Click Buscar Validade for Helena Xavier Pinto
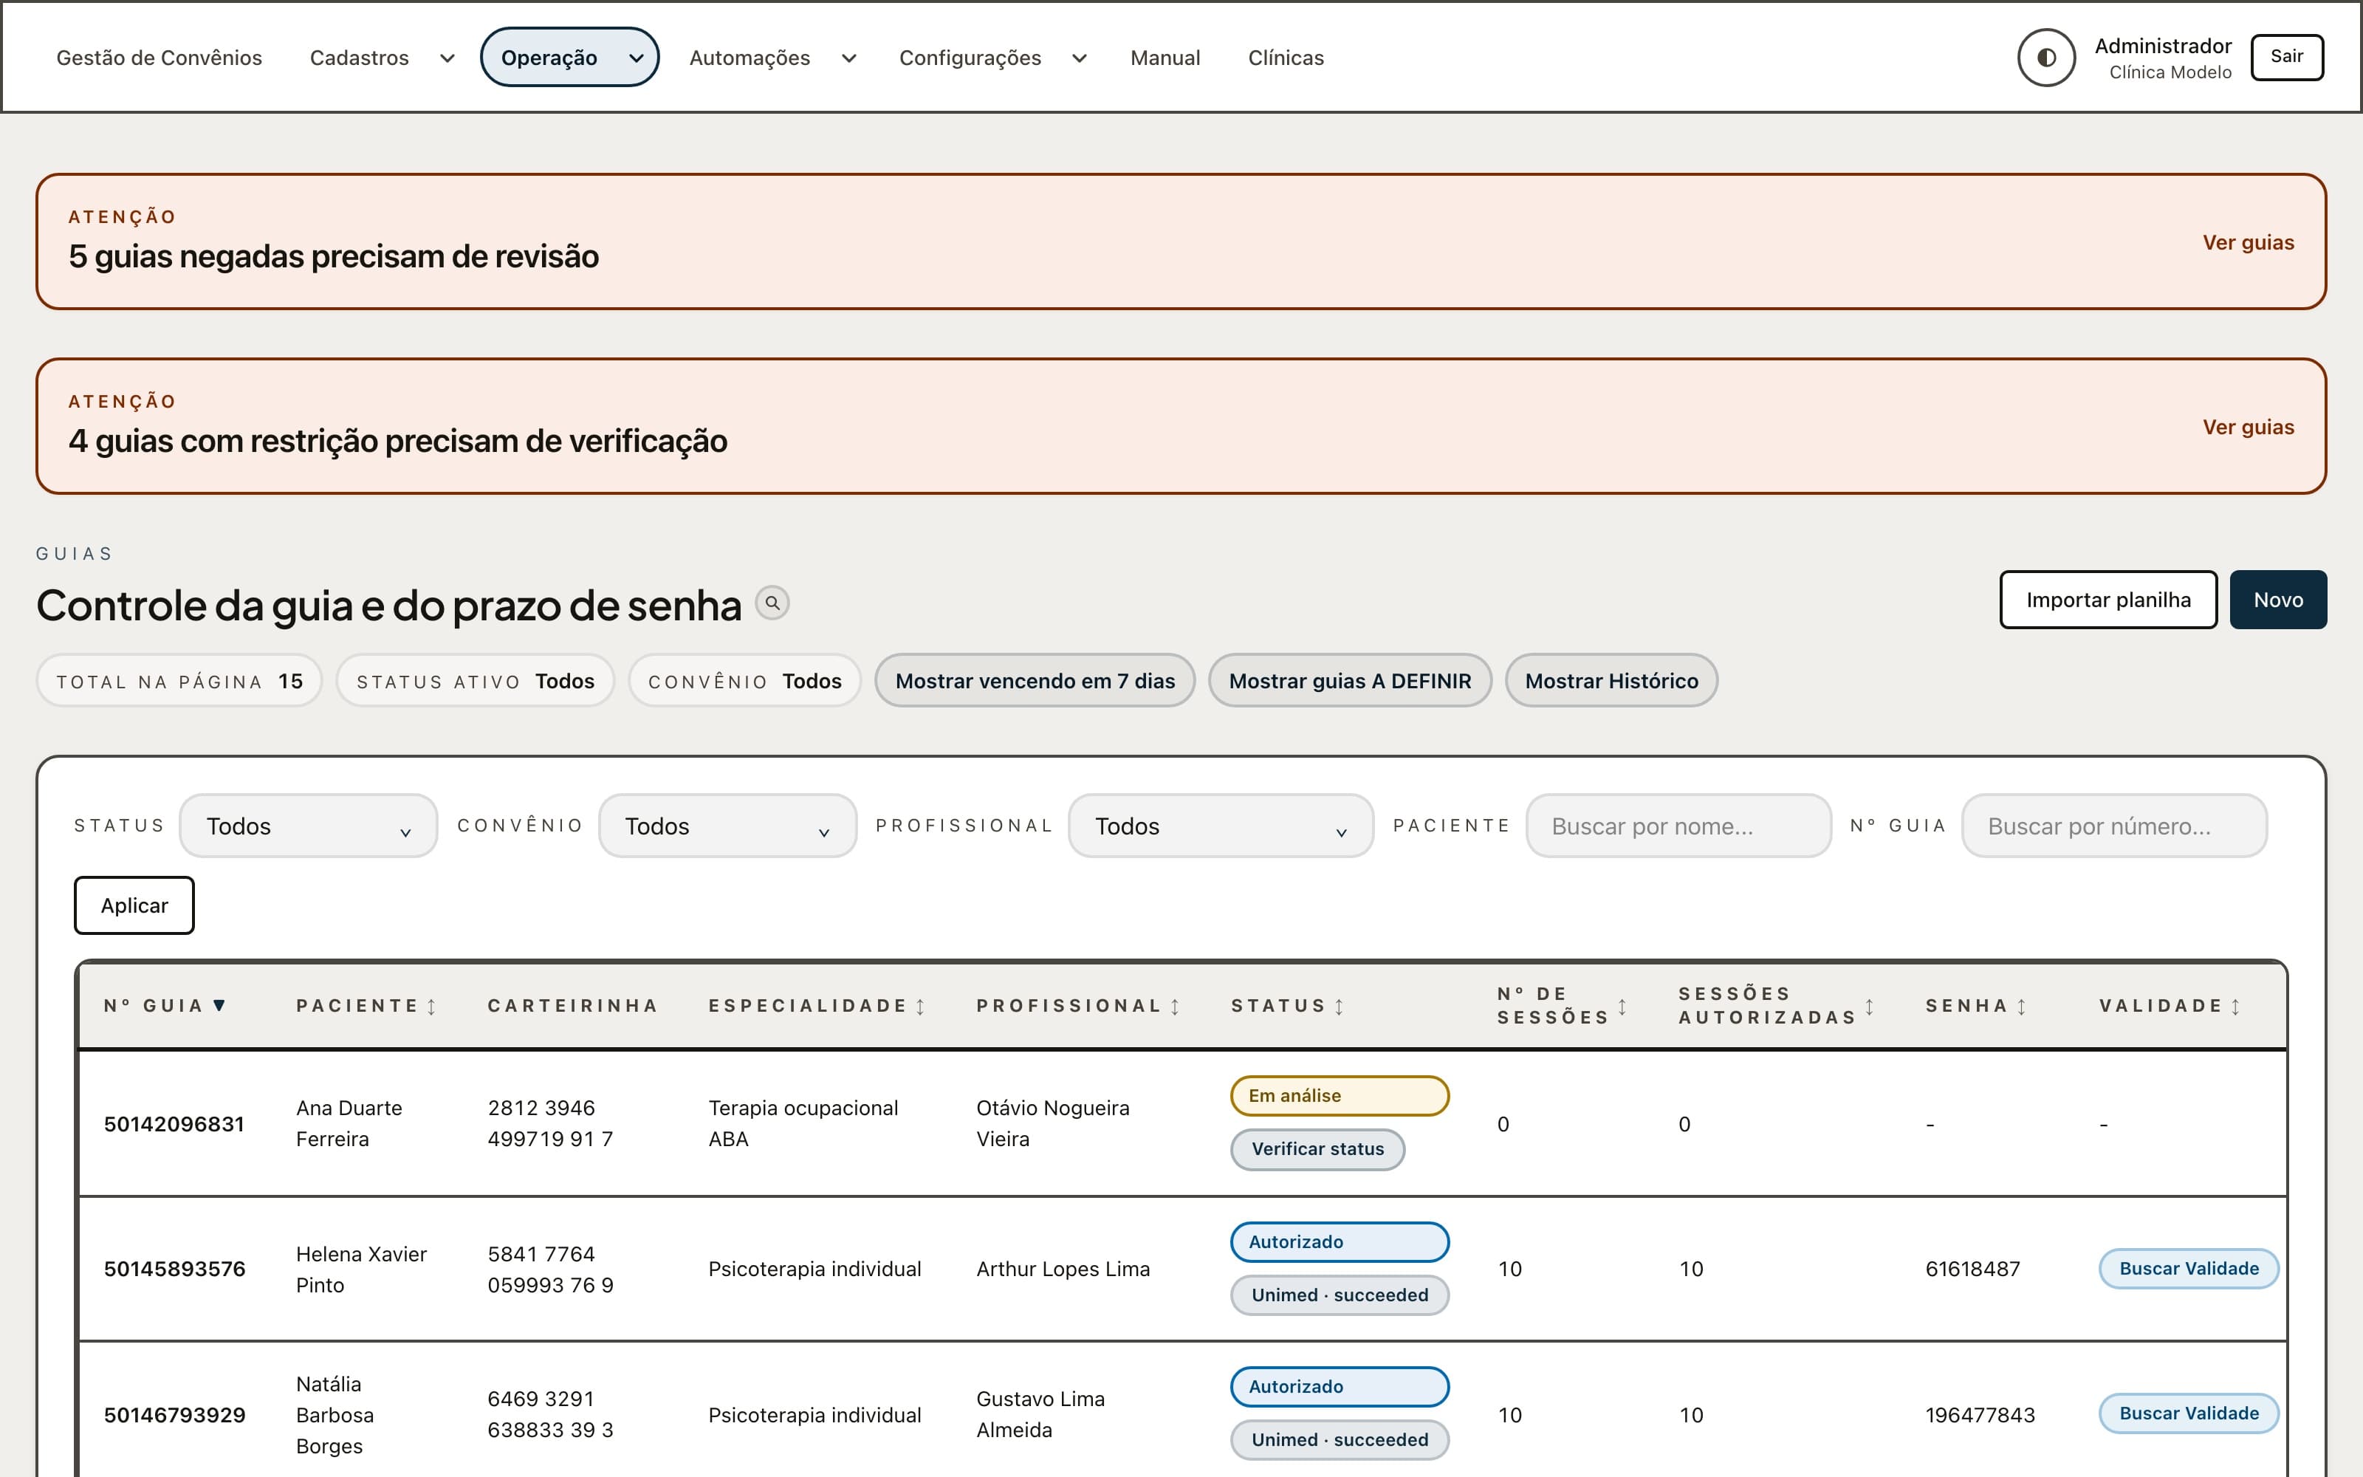Screen dimensions: 2363x1477 [2188, 1269]
